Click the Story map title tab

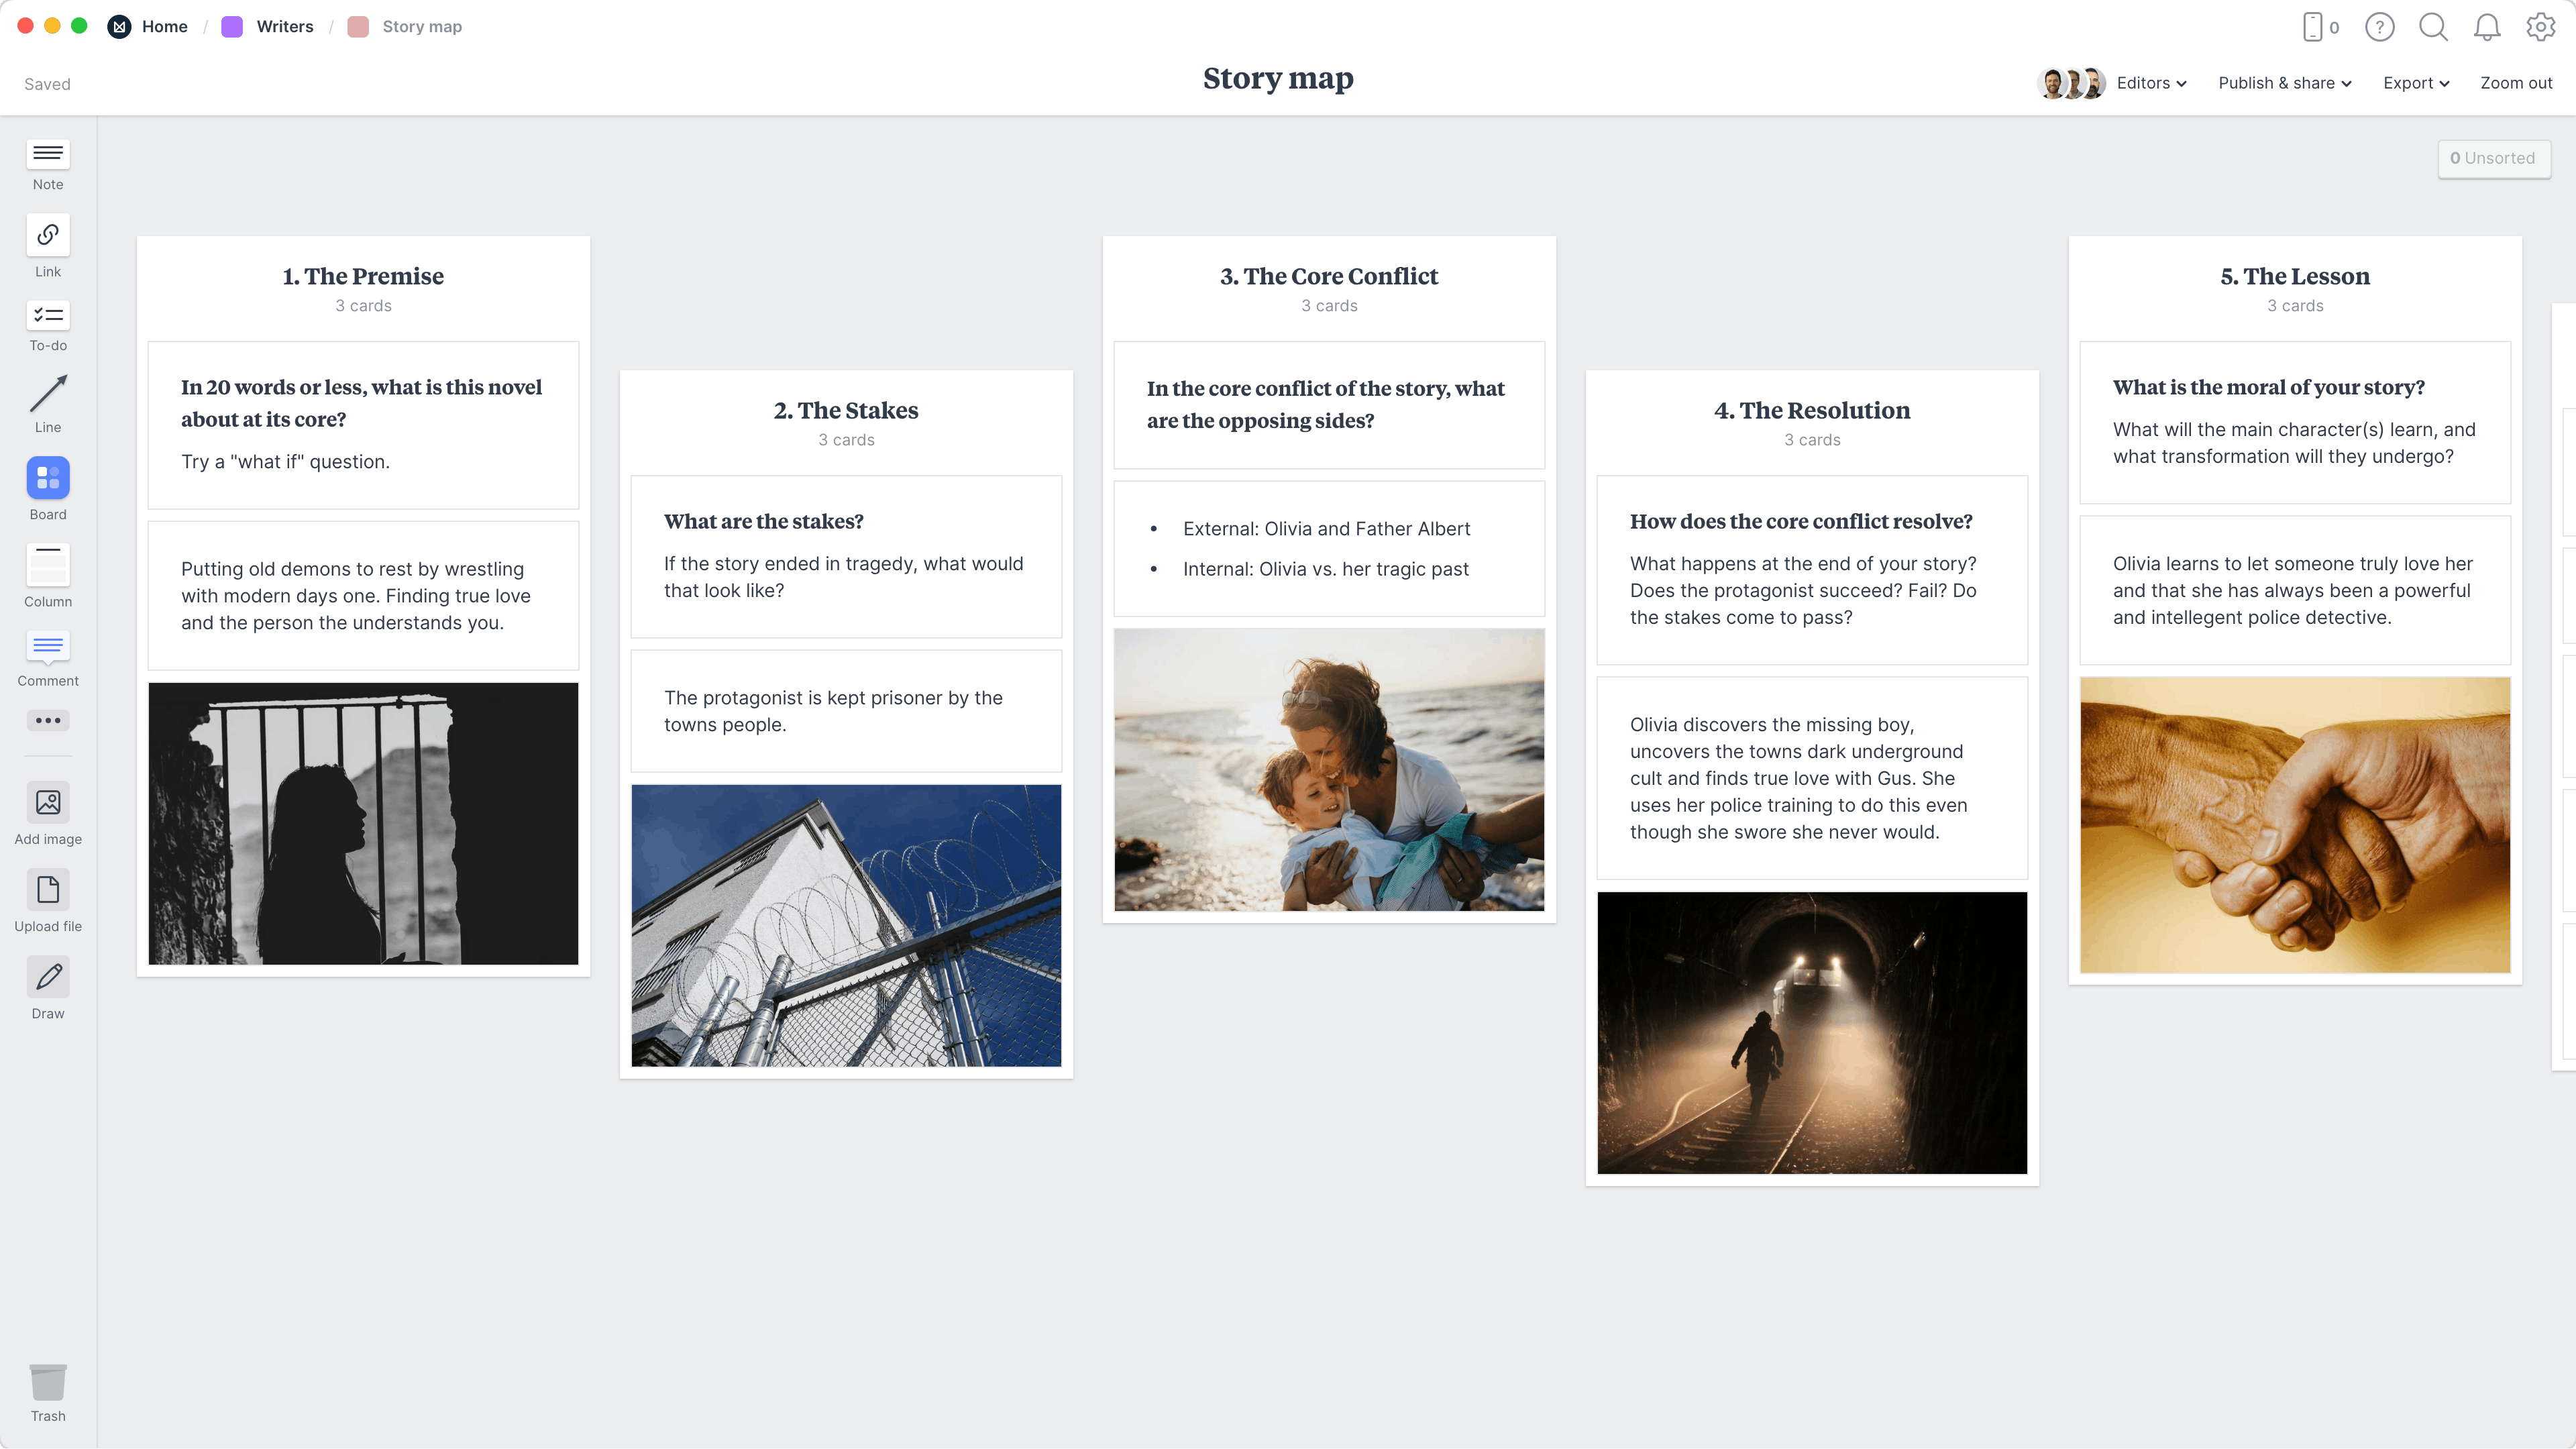tap(421, 25)
